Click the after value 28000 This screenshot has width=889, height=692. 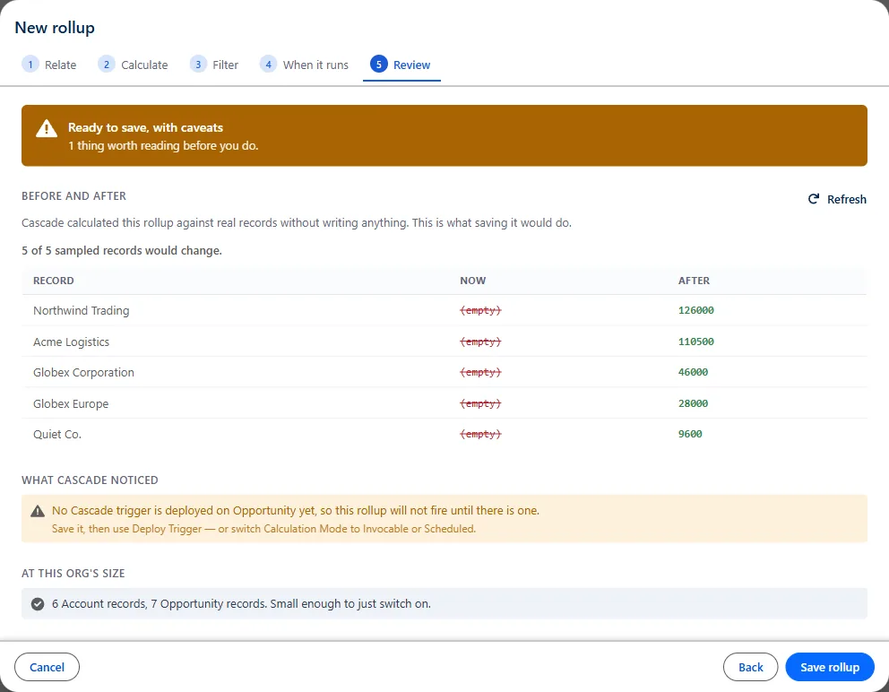[x=693, y=403]
